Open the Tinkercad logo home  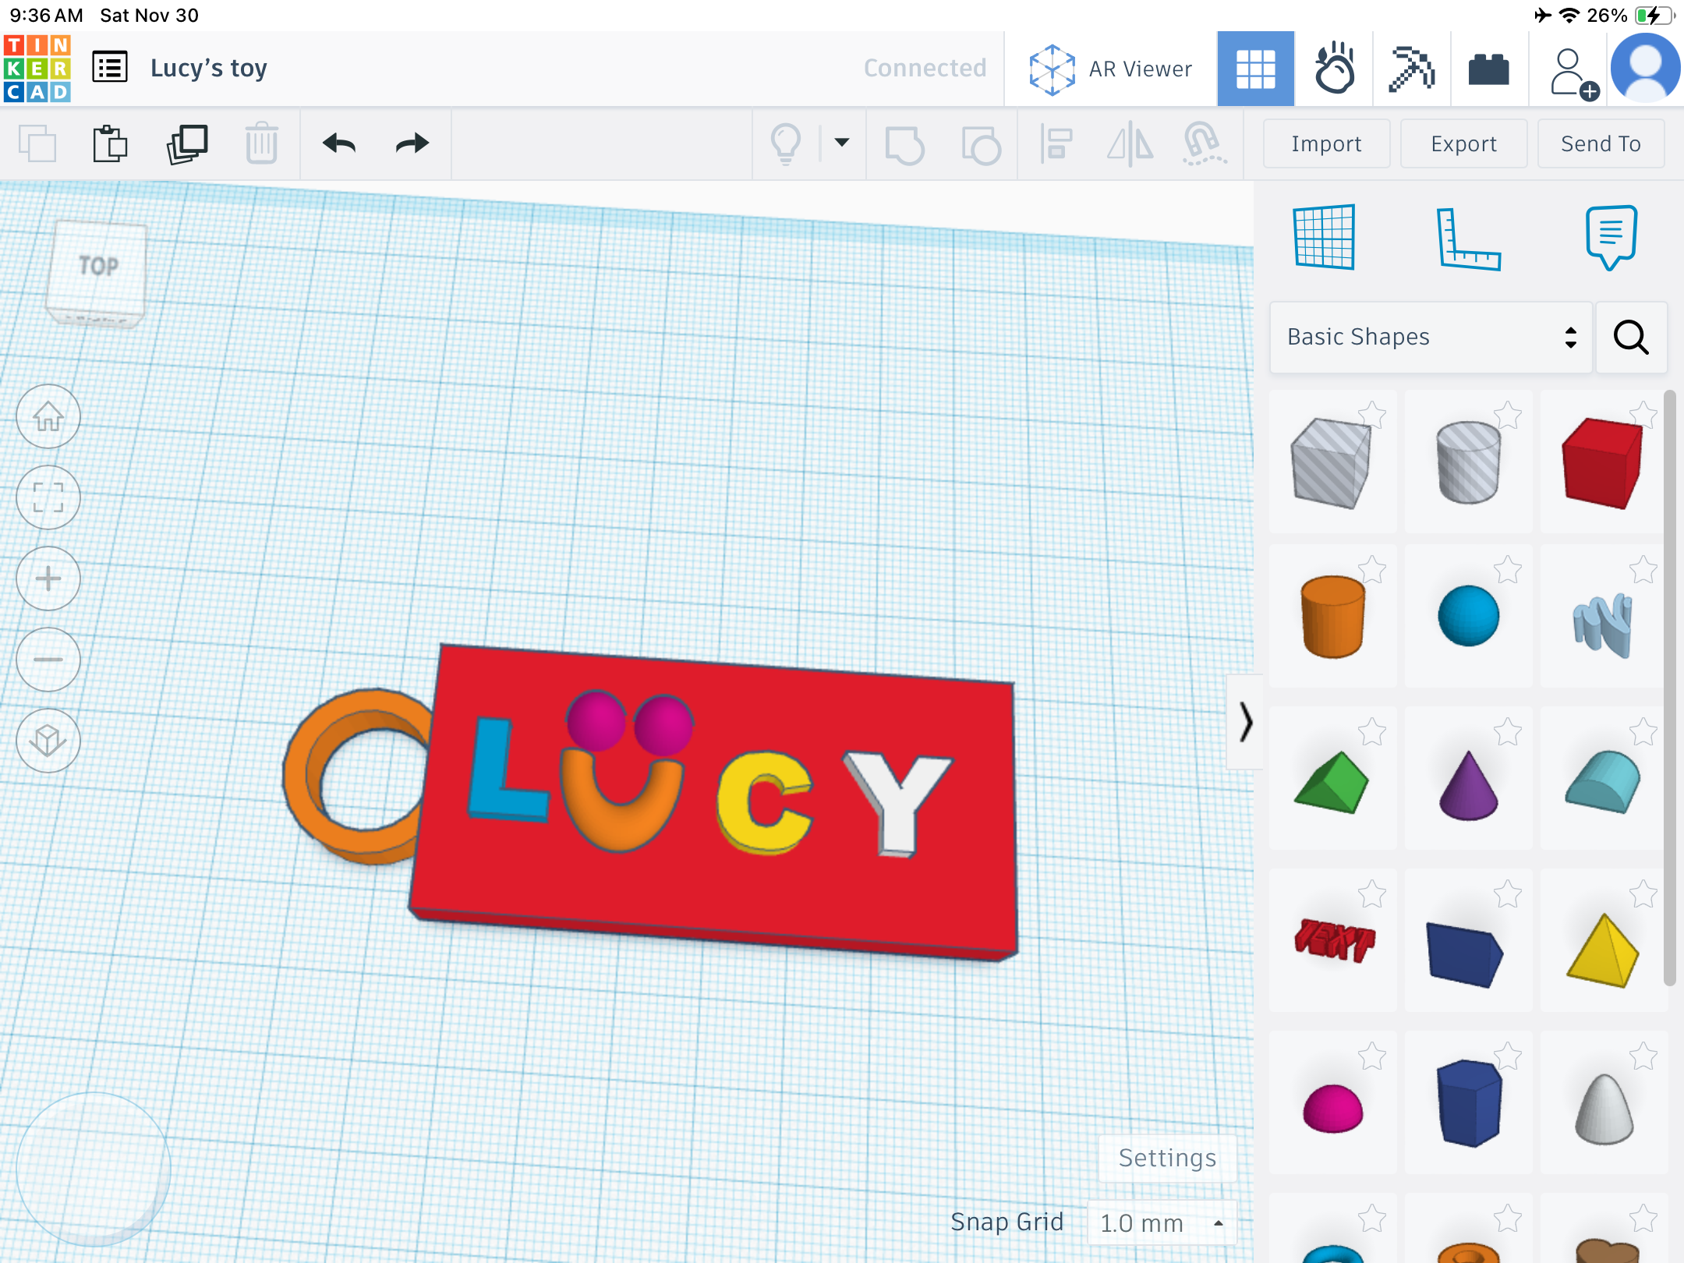point(37,69)
